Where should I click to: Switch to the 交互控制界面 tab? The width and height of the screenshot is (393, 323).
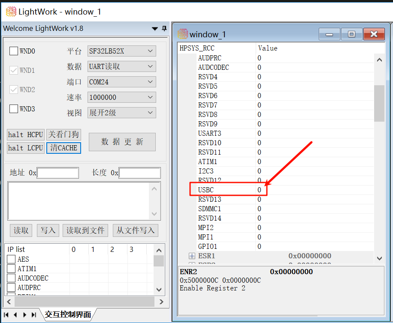click(68, 314)
